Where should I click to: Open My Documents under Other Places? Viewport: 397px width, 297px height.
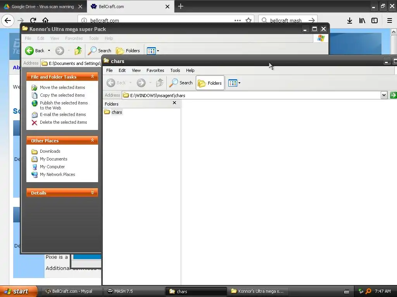pyautogui.click(x=54, y=159)
